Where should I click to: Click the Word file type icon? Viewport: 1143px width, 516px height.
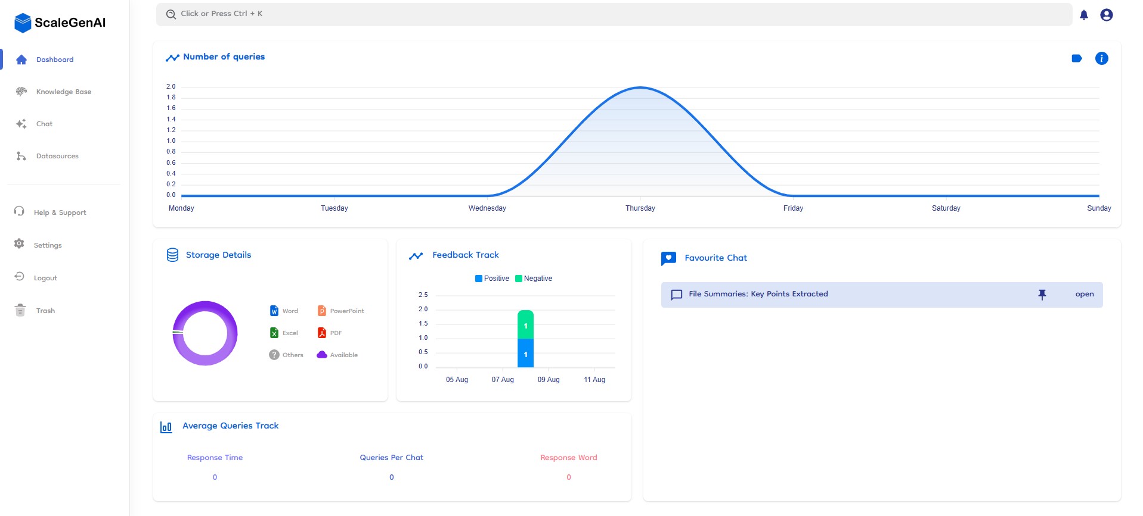tap(274, 311)
